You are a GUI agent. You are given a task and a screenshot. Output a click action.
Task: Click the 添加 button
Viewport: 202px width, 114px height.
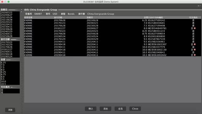pyautogui.click(x=105, y=109)
